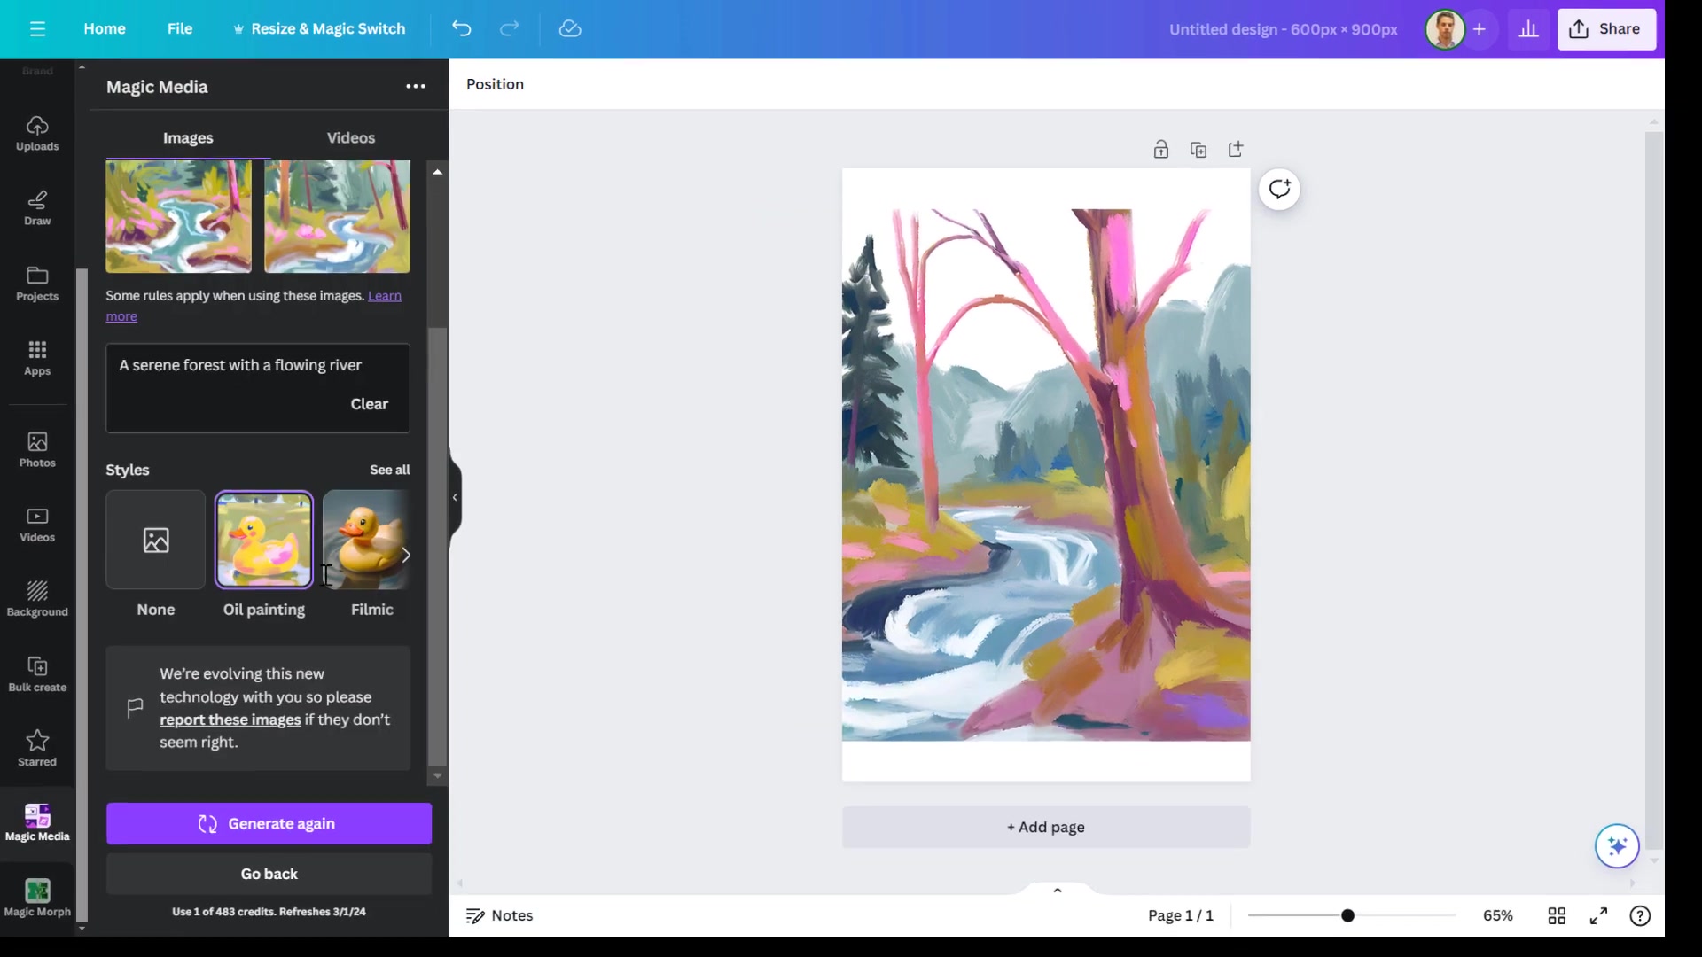
Task: Click the undo arrow in the toolbar
Action: coord(461,28)
